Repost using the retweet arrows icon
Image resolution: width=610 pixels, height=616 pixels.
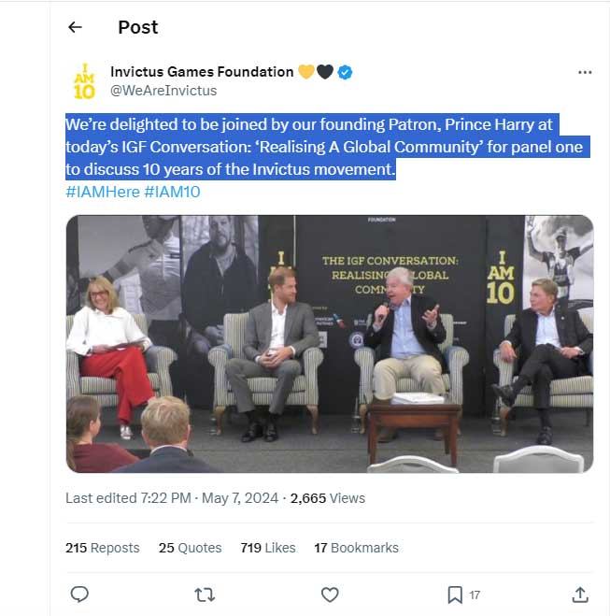pos(204,595)
